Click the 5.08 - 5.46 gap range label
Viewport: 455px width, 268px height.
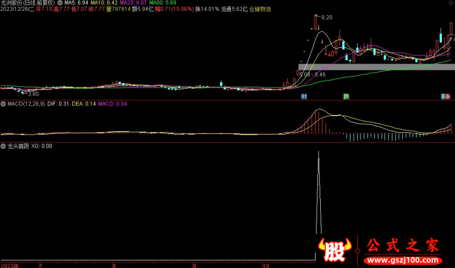tap(312, 75)
